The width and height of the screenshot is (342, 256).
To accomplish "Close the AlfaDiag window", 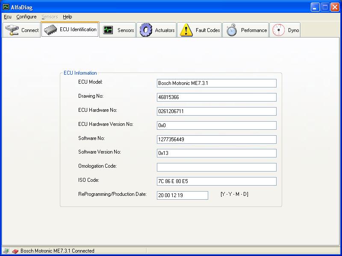I will pyautogui.click(x=335, y=7).
